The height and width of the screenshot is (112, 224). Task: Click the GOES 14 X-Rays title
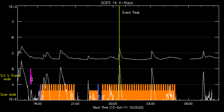click(117, 3)
